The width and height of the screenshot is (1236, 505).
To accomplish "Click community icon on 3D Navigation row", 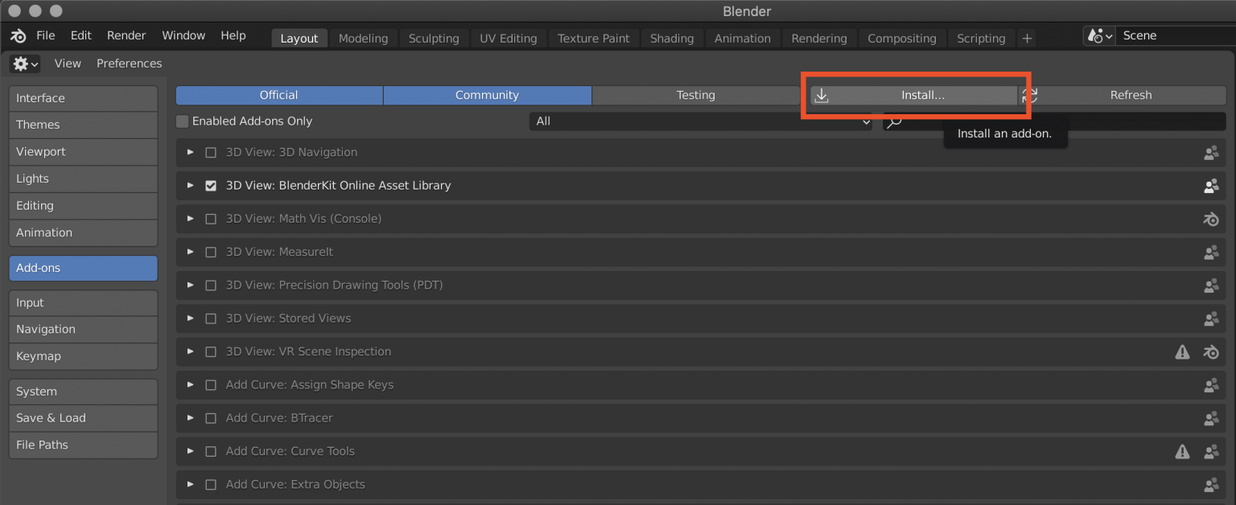I will tap(1210, 152).
